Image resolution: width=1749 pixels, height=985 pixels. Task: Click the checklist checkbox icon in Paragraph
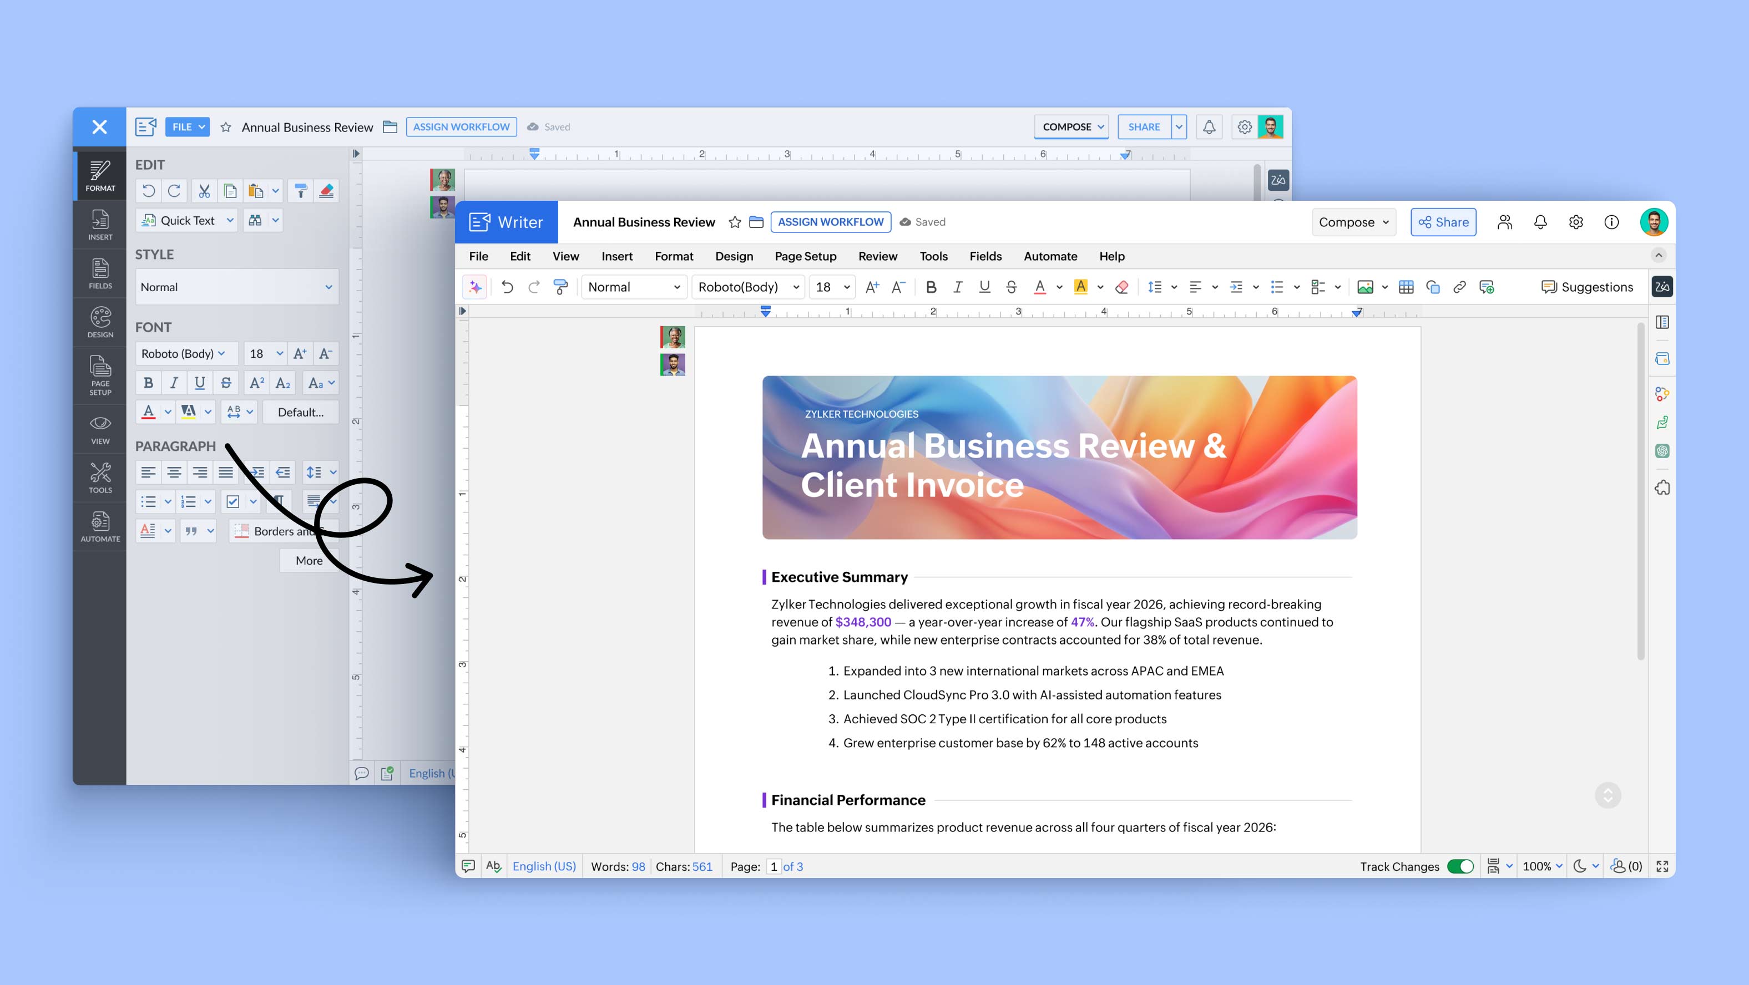tap(233, 502)
